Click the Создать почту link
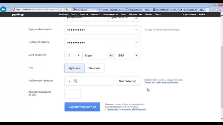The height and width of the screenshot is (125, 223). (x=189, y=15)
